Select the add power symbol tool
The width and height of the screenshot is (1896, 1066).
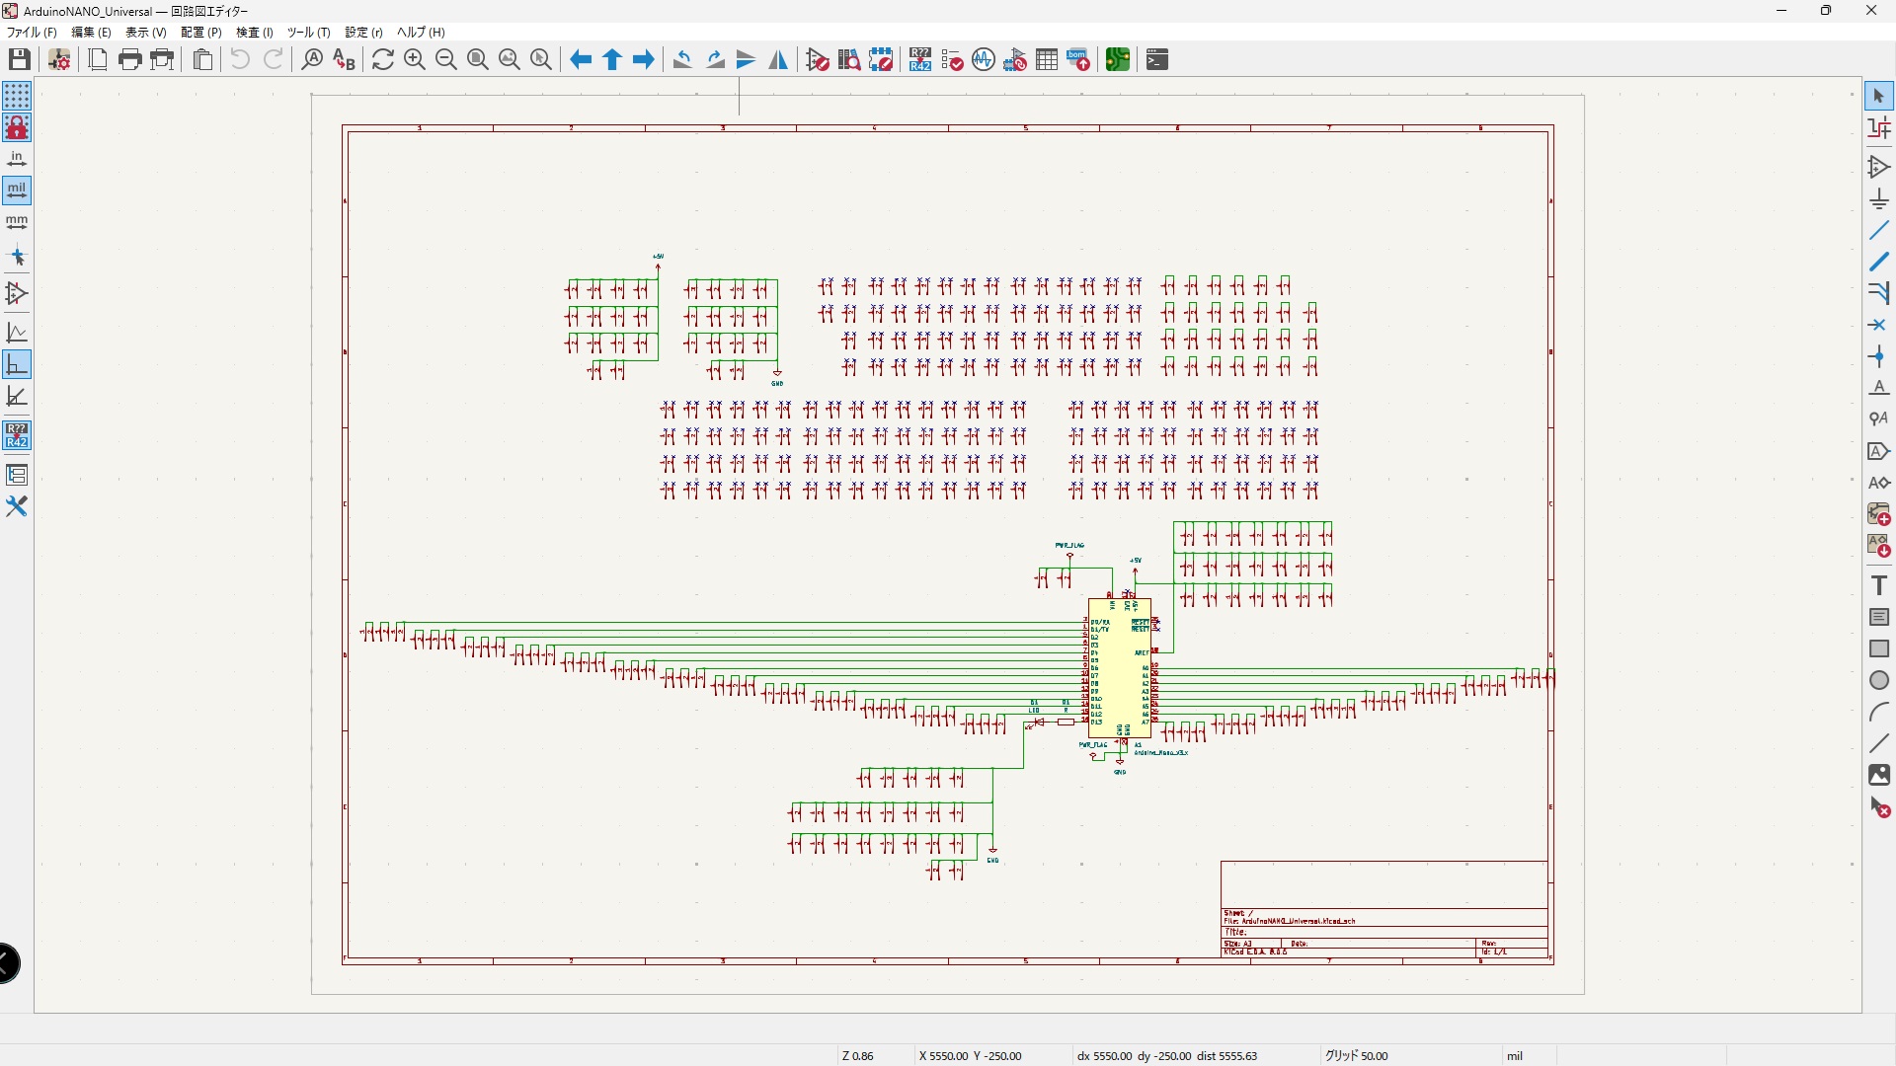(x=1879, y=199)
